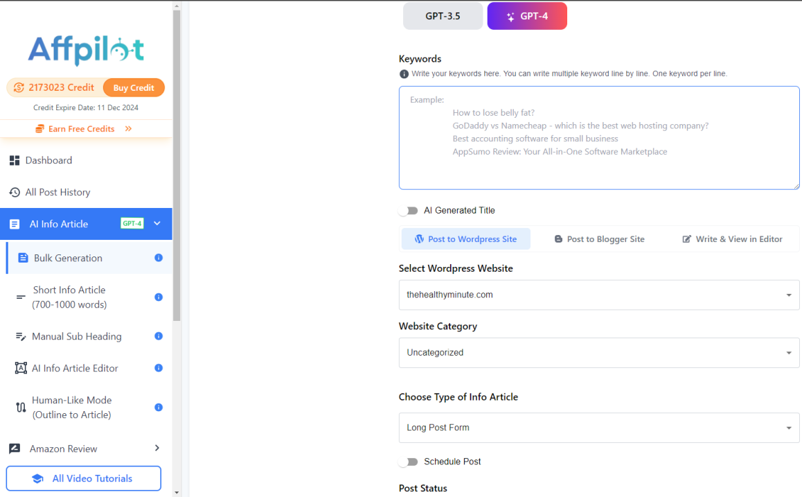Click the double chevron after Earn Free Credits
The image size is (802, 497).
pyautogui.click(x=128, y=128)
